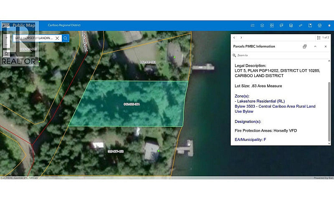Dock the Parcels PMBC popup

[305, 46]
